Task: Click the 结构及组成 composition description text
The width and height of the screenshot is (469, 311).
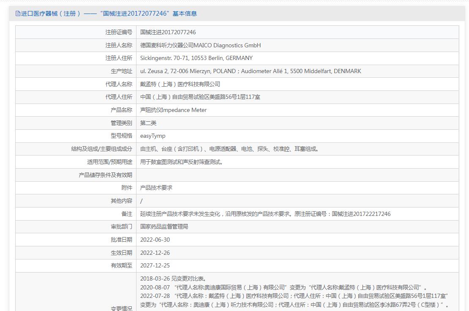Action: tap(229, 149)
